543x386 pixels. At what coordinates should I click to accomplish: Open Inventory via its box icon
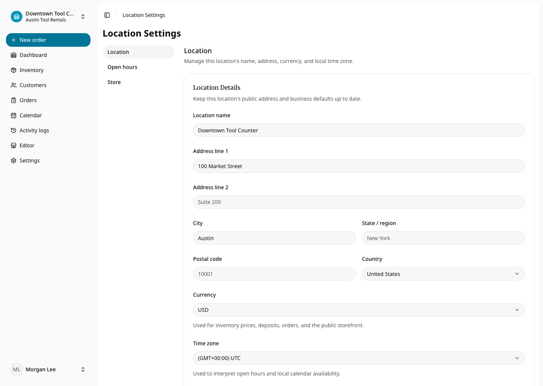pyautogui.click(x=14, y=70)
